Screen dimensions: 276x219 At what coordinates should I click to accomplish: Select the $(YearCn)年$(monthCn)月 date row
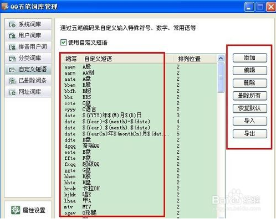[x=139, y=134]
